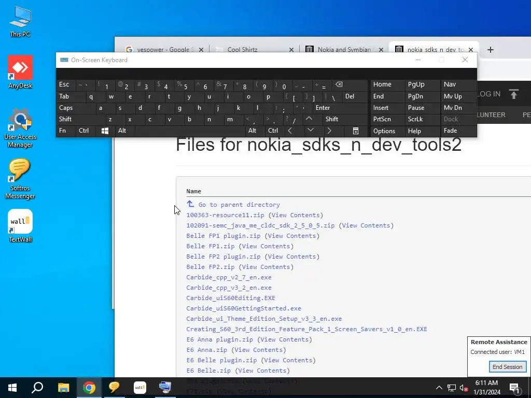This screenshot has width=531, height=398.
Task: Open taskbar search magnifier
Action: click(37, 388)
